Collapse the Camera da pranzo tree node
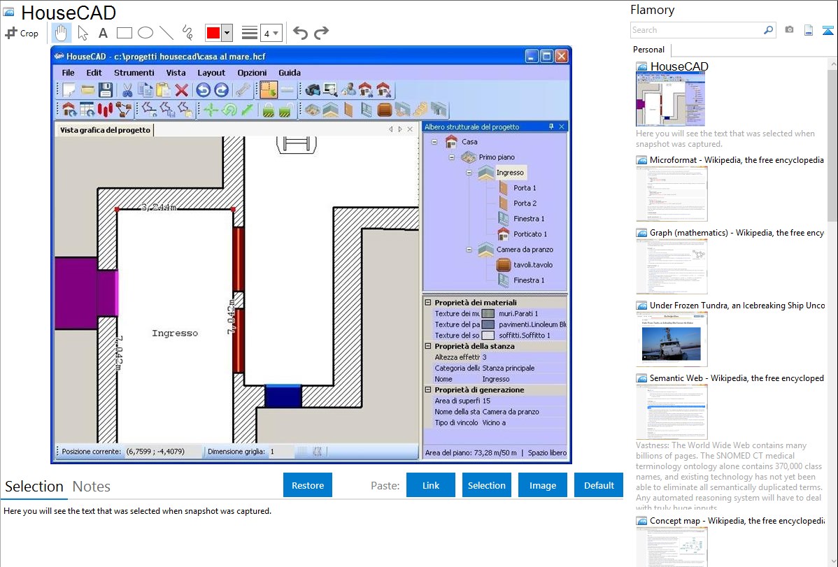 [x=469, y=250]
